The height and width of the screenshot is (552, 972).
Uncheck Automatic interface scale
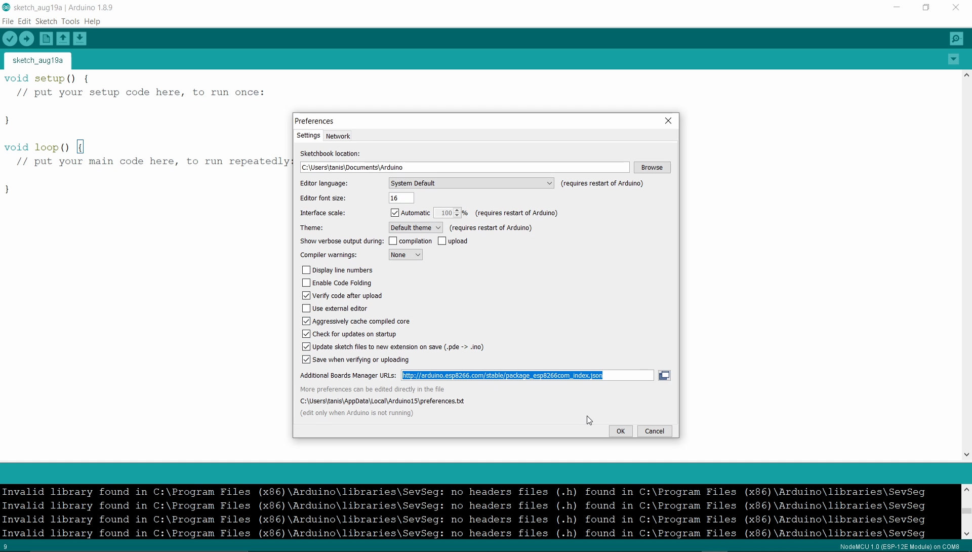coord(395,213)
